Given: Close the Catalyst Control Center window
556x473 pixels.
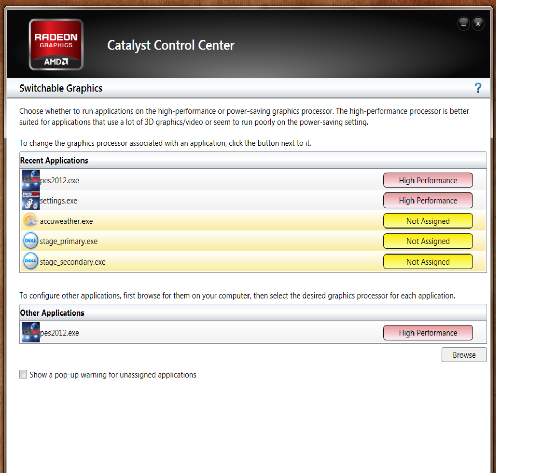Looking at the screenshot, I should [478, 24].
